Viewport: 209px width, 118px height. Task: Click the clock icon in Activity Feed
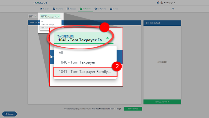tap(147, 23)
